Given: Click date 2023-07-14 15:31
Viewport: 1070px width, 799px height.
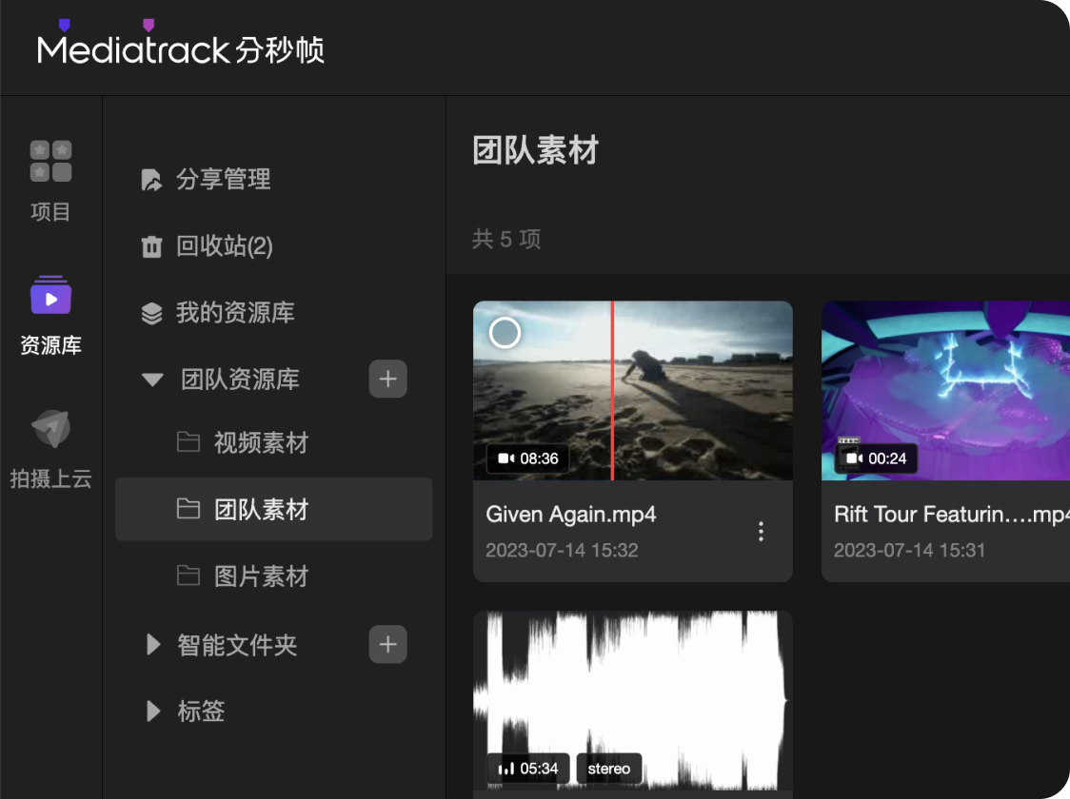Looking at the screenshot, I should point(910,550).
